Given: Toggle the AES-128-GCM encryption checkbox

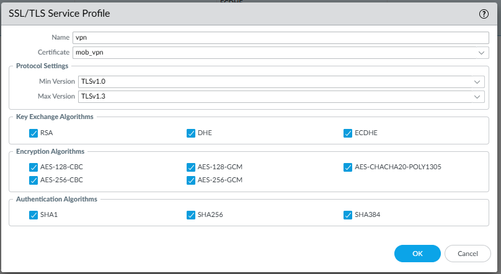Looking at the screenshot, I should coord(191,167).
